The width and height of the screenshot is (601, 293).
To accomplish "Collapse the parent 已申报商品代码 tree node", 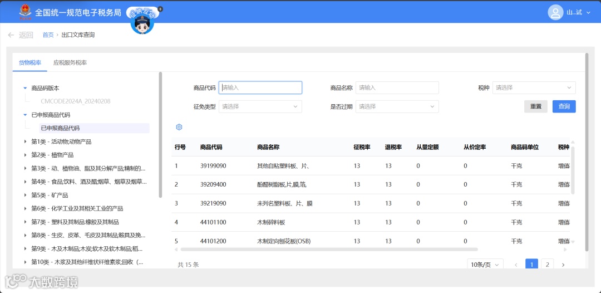I will tap(25, 115).
